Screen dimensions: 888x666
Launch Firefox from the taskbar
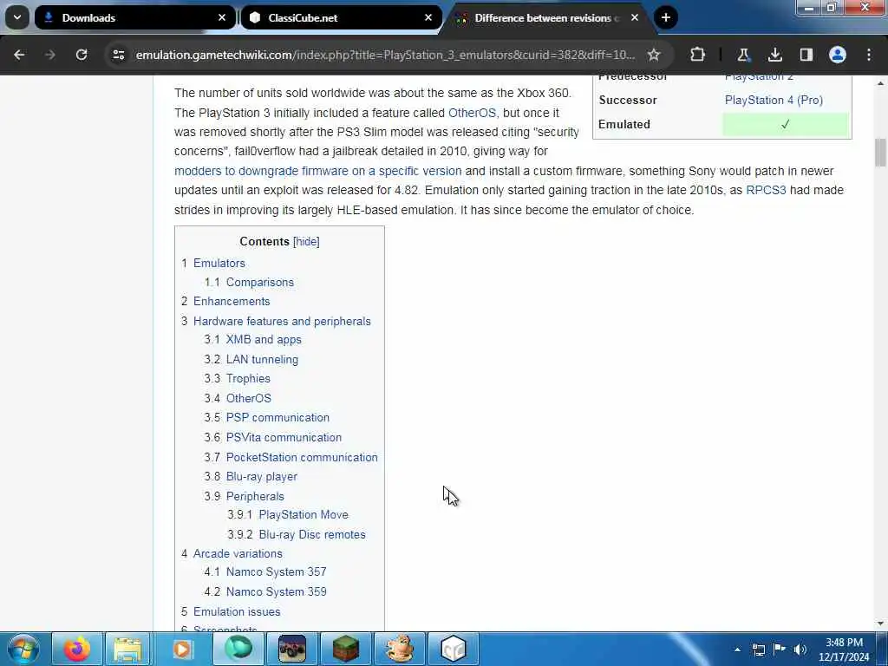(x=77, y=649)
